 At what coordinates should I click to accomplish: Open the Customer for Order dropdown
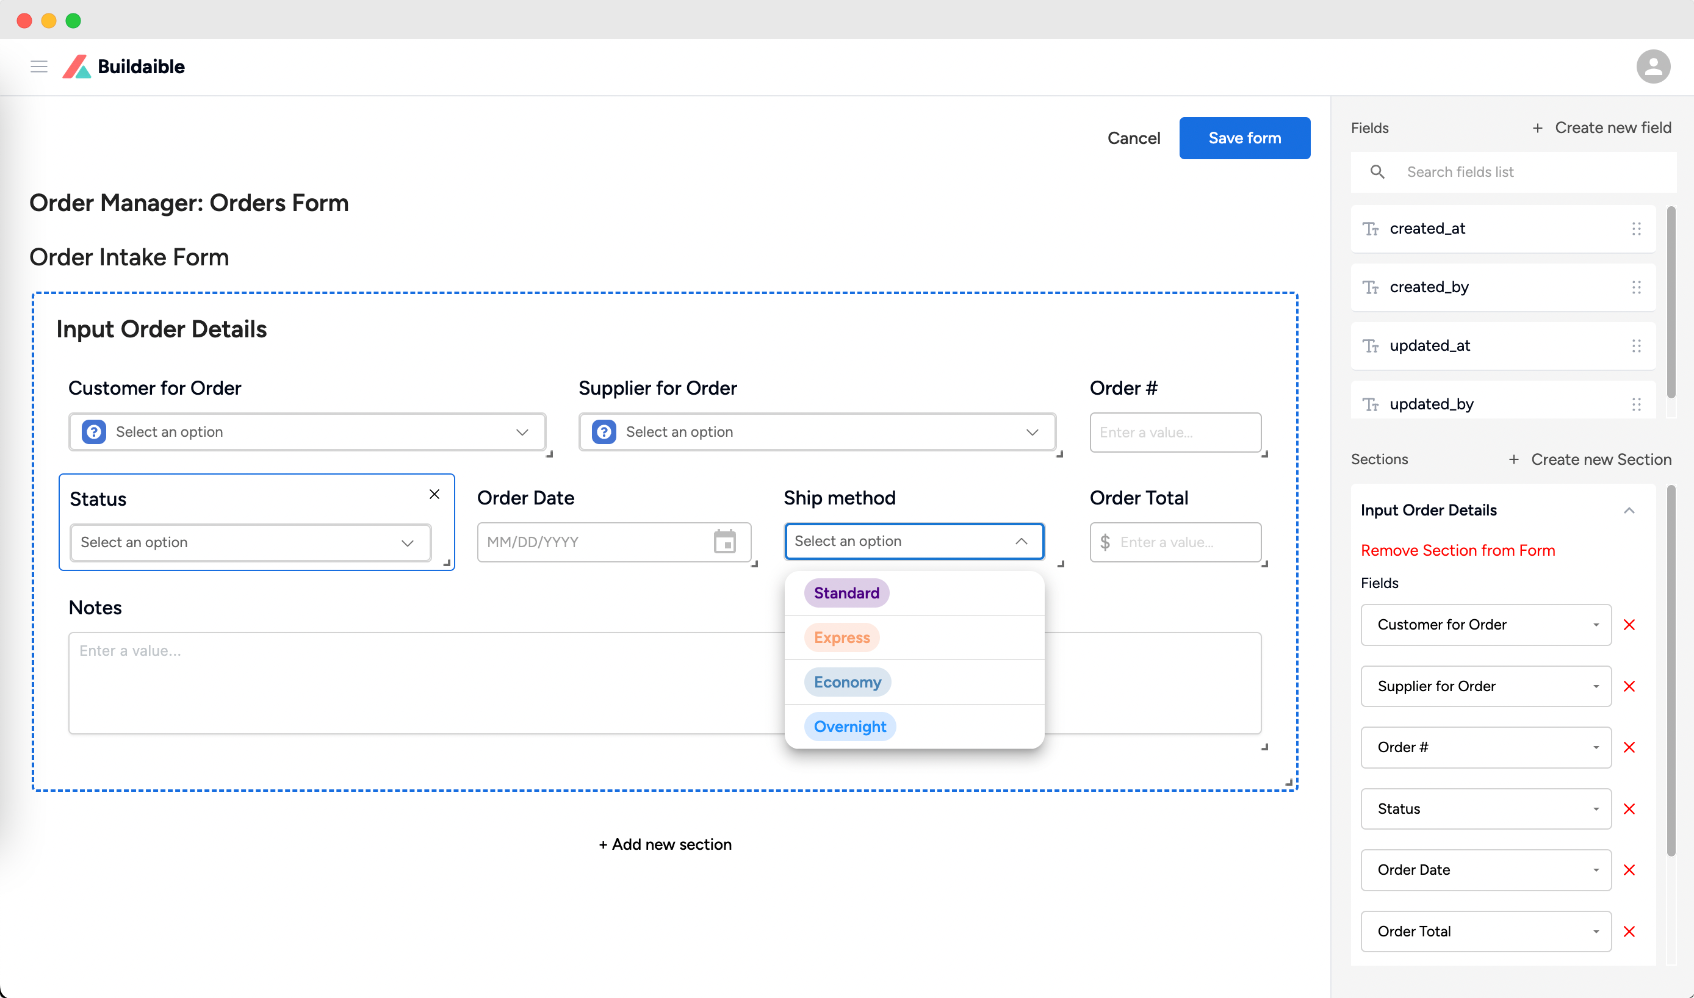tap(308, 432)
